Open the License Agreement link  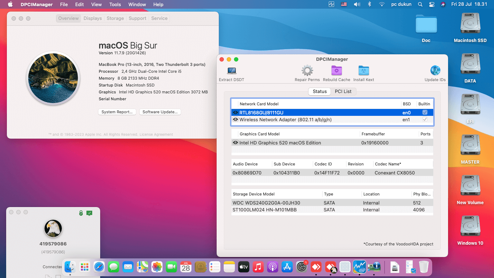[156, 135]
